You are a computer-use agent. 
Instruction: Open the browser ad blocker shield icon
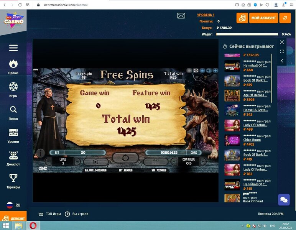click(255, 5)
